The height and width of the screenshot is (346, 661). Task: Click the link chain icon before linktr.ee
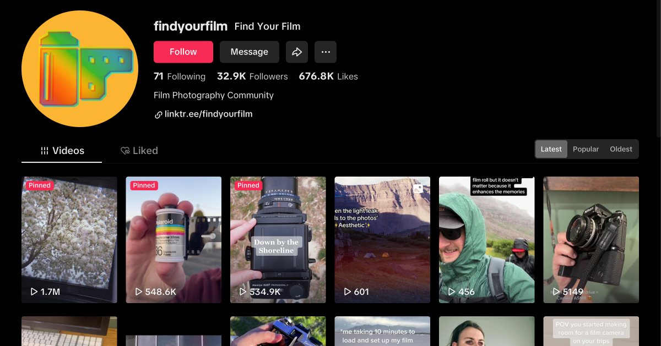[x=158, y=114]
